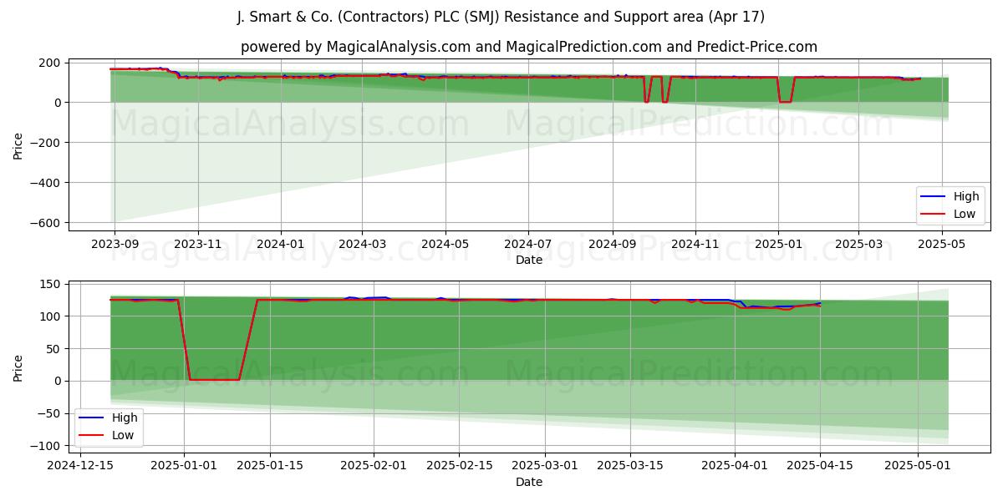The image size is (1003, 501).
Task: Click the '2024-01' tick label
Action: pyautogui.click(x=281, y=243)
